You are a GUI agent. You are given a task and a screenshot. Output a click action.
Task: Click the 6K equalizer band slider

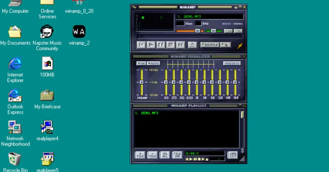[x=212, y=82]
